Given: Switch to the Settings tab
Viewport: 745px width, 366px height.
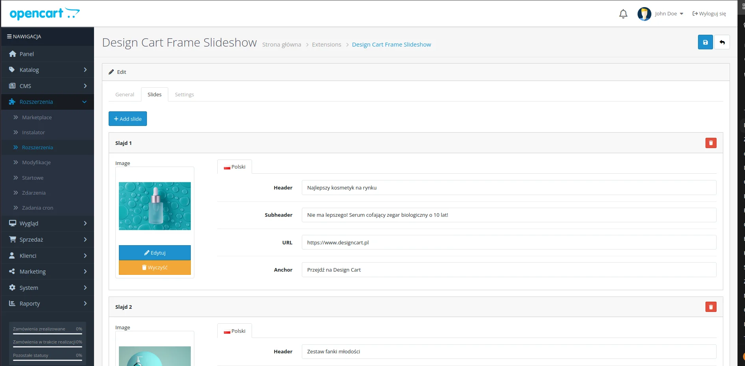Looking at the screenshot, I should tap(184, 95).
